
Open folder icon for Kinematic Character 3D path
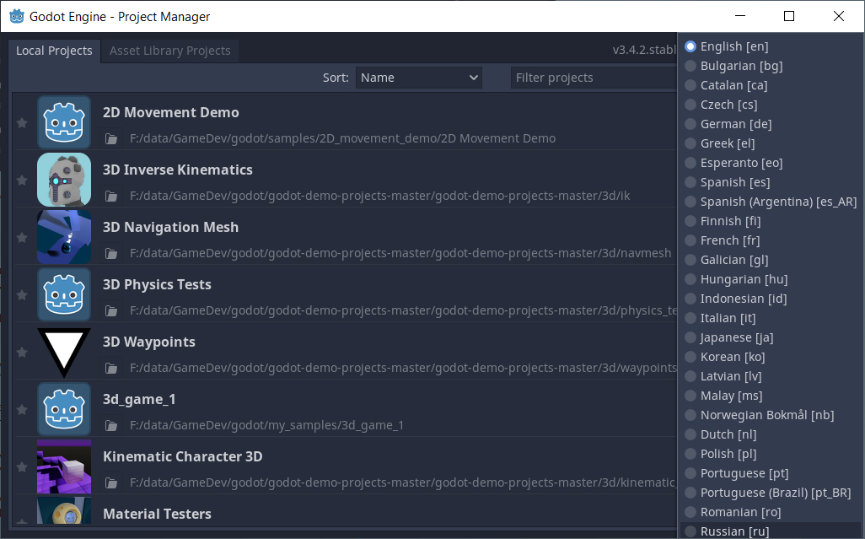pos(111,482)
